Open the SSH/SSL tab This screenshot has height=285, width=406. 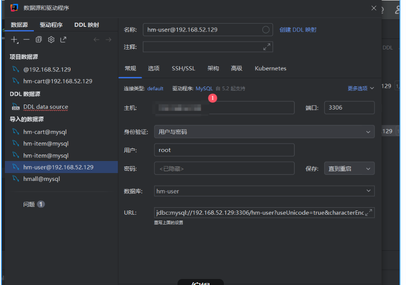[184, 68]
